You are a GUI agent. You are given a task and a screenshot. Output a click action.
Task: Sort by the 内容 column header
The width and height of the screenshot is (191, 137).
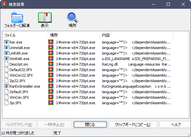coord(137,35)
